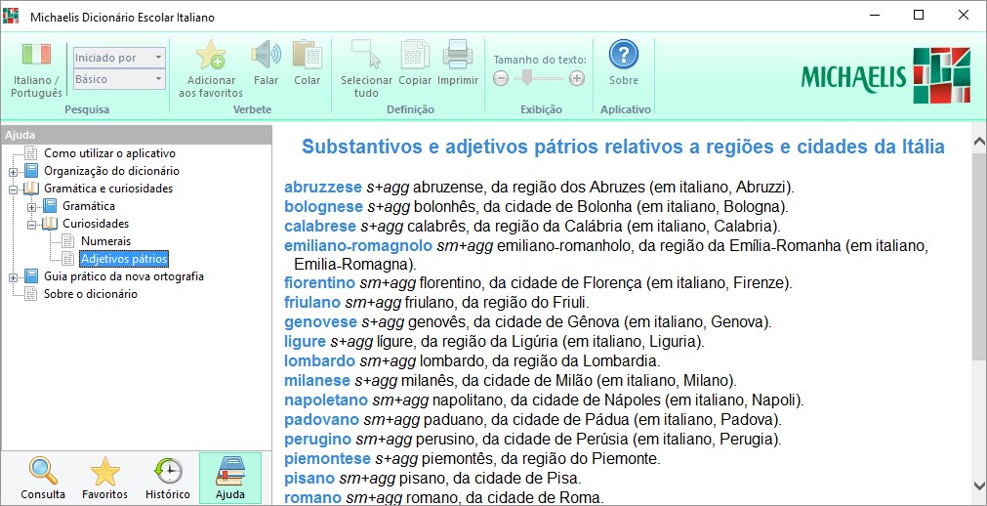Click the perugino entry word
This screenshot has width=987, height=506.
[318, 440]
